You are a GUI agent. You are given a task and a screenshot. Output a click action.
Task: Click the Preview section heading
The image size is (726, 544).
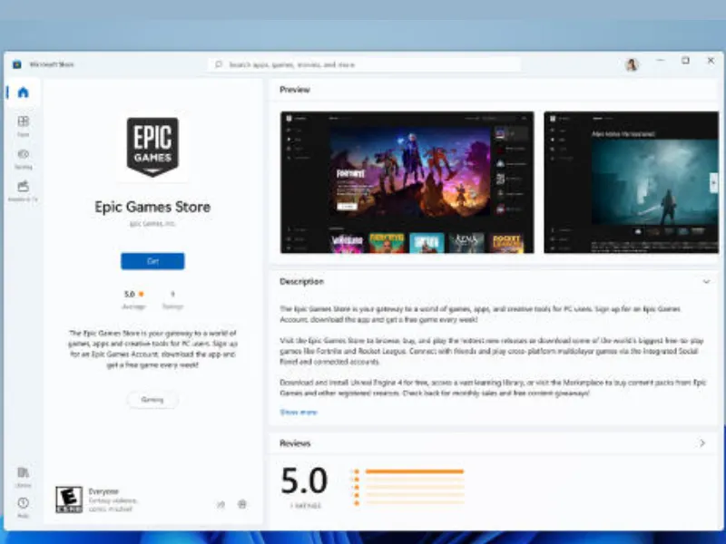[295, 90]
